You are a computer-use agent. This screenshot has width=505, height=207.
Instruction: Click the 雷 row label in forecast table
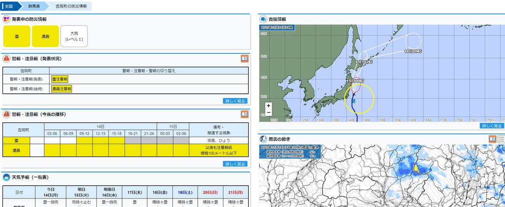pos(16,140)
